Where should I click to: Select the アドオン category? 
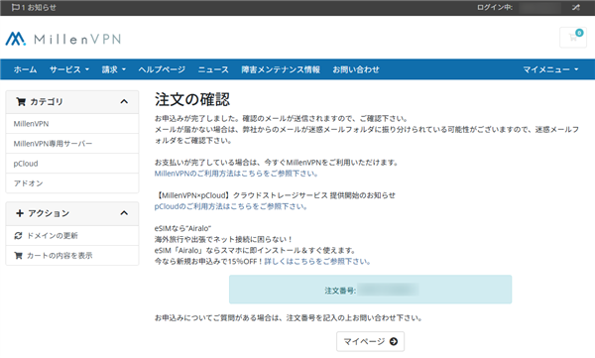(72, 183)
